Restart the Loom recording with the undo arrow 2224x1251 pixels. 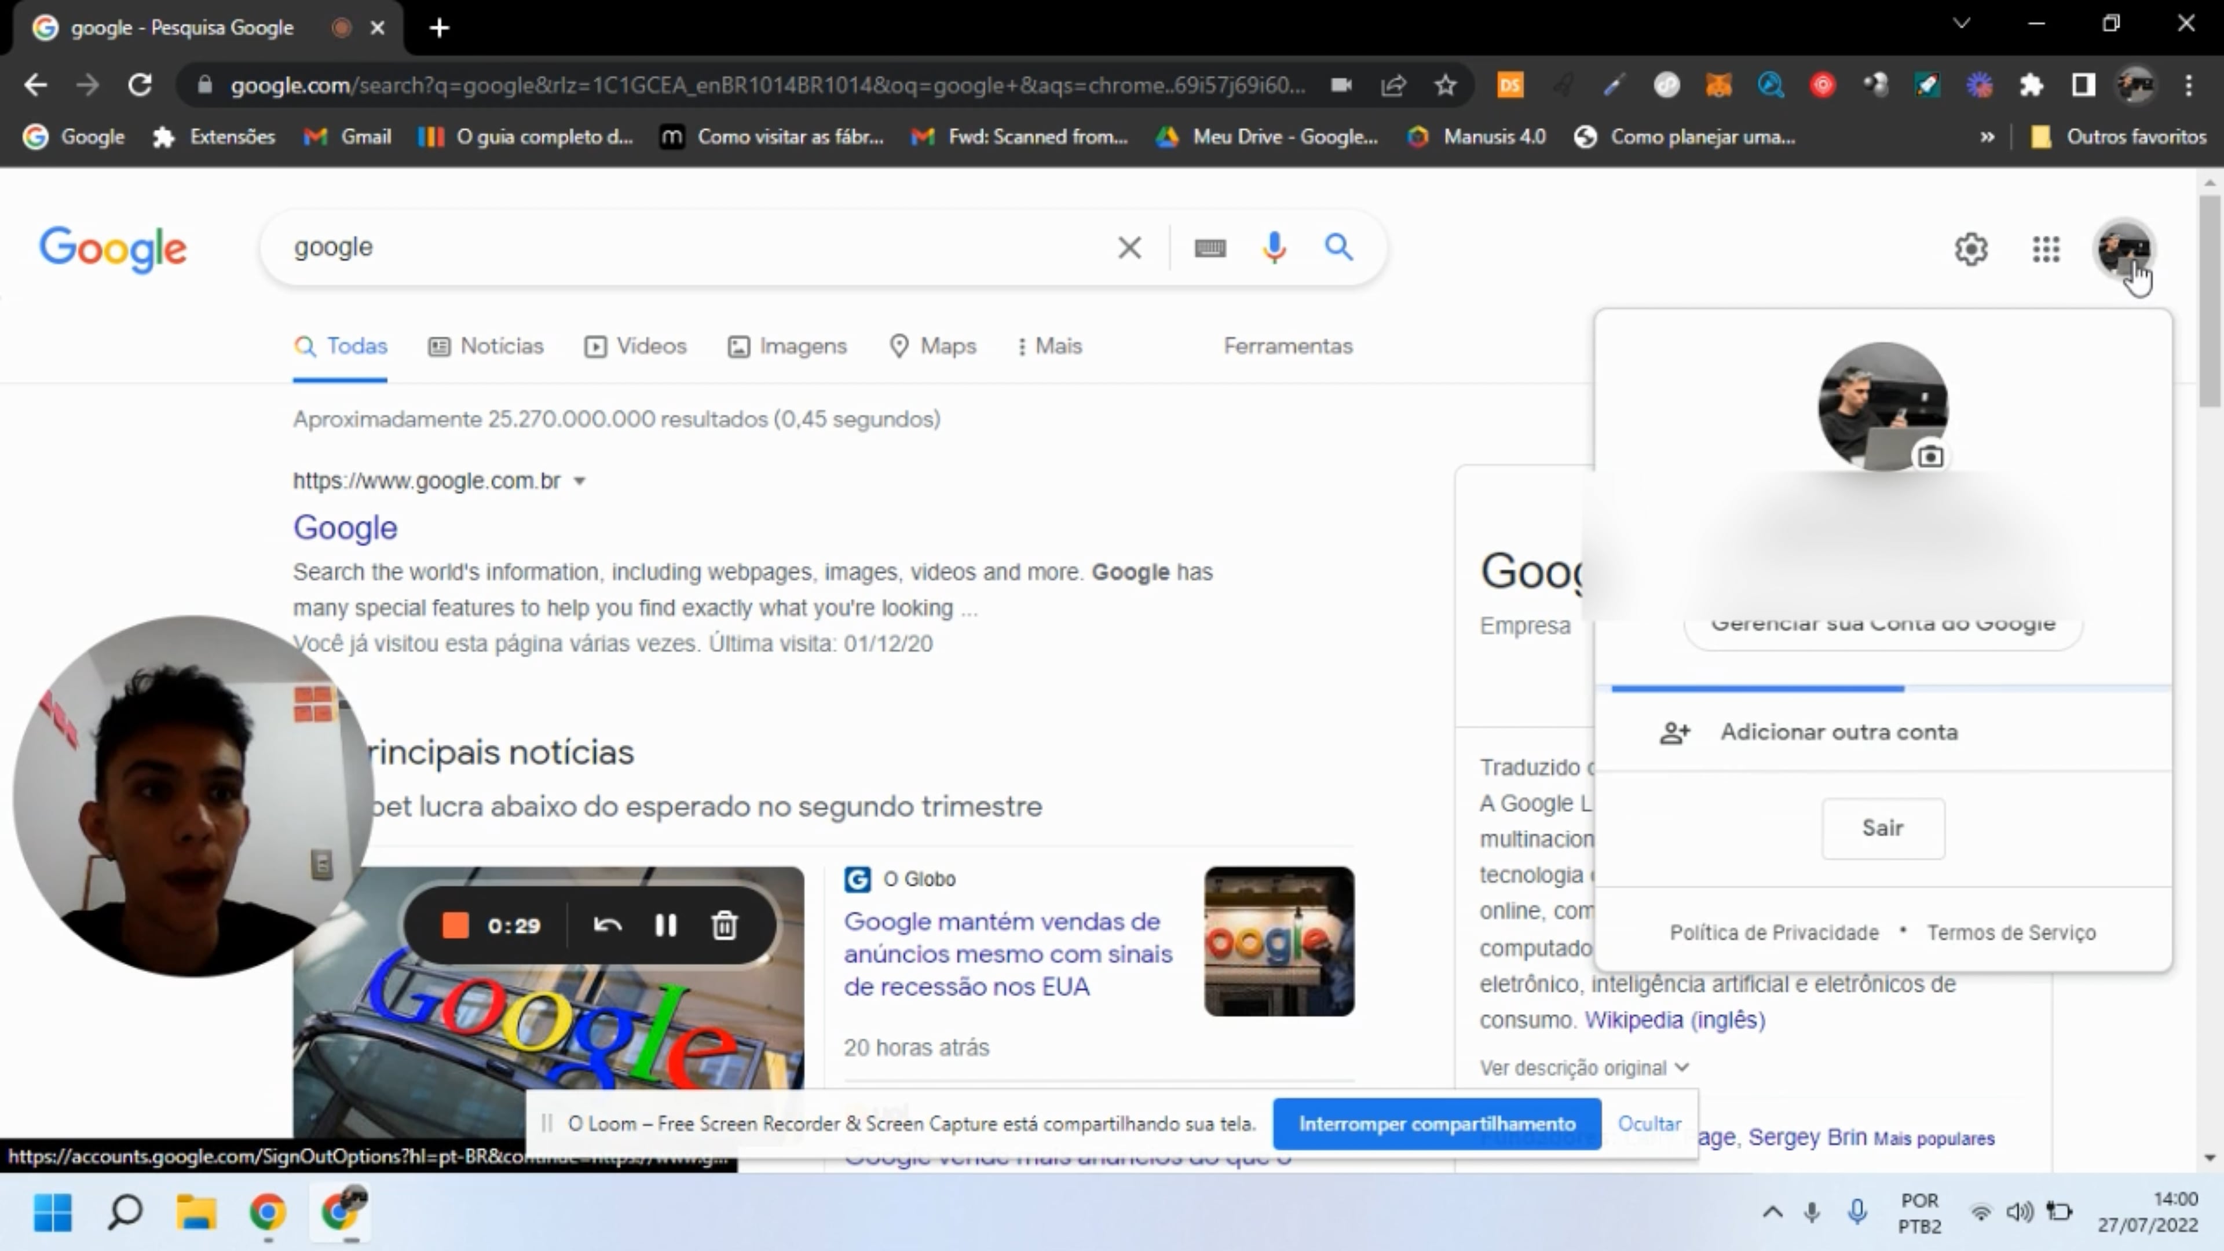click(608, 926)
